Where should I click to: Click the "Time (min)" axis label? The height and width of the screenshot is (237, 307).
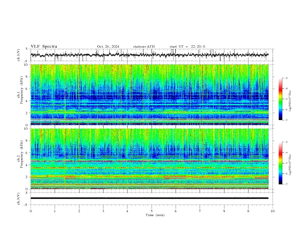pos(155,215)
